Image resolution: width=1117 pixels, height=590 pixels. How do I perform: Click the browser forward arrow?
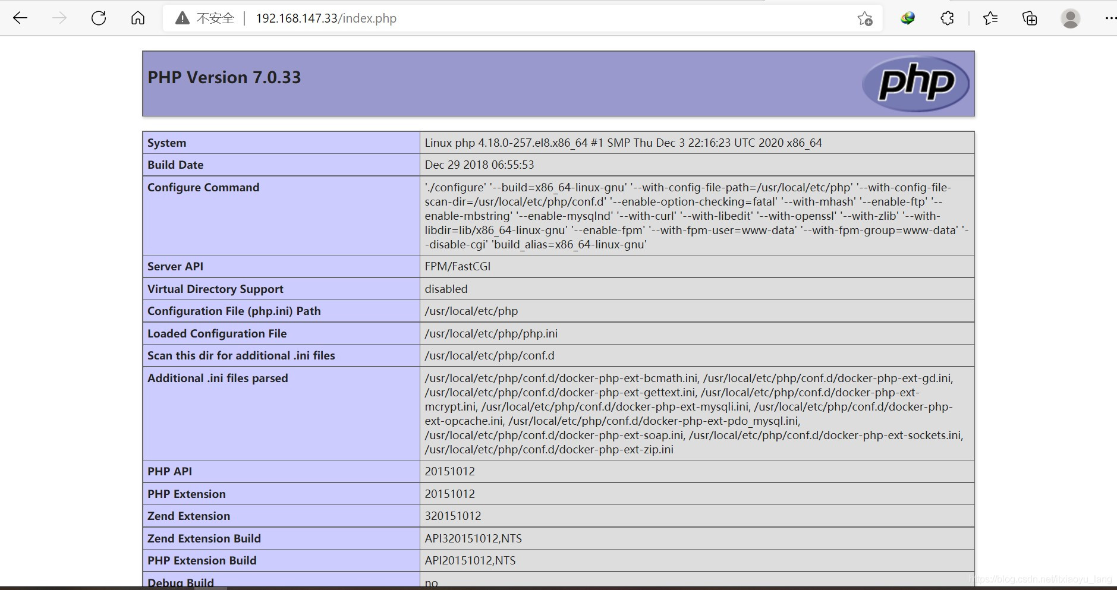[59, 18]
